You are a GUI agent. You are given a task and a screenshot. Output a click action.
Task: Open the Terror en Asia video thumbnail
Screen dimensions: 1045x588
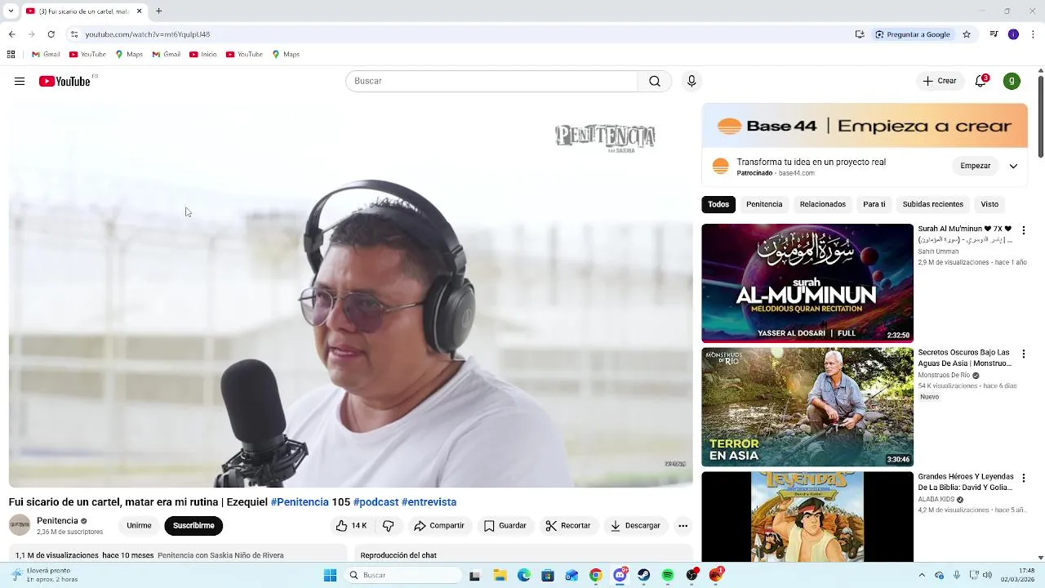pyautogui.click(x=807, y=407)
